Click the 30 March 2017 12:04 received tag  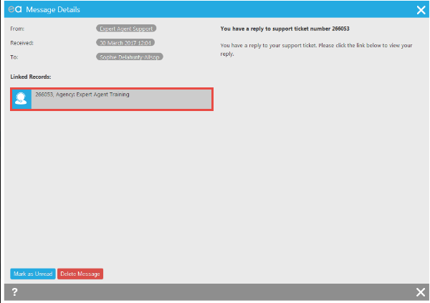pos(125,43)
